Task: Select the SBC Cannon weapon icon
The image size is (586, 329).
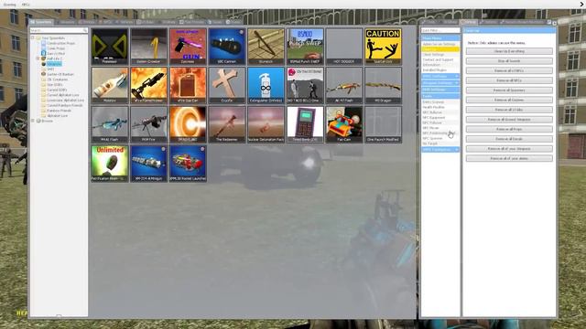Action: tap(227, 47)
